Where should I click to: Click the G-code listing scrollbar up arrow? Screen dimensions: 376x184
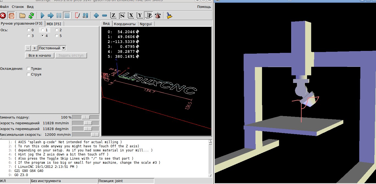210,142
